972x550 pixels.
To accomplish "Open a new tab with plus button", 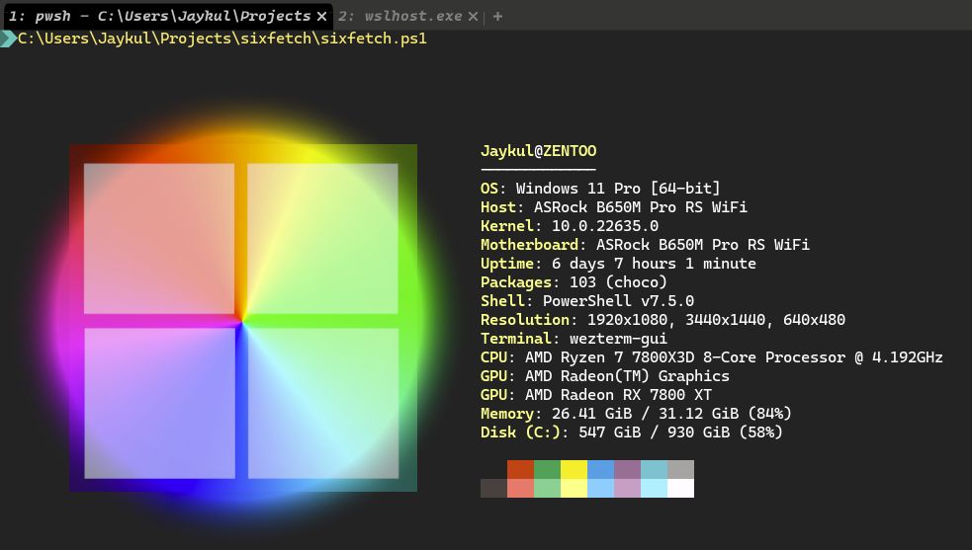I will [497, 17].
